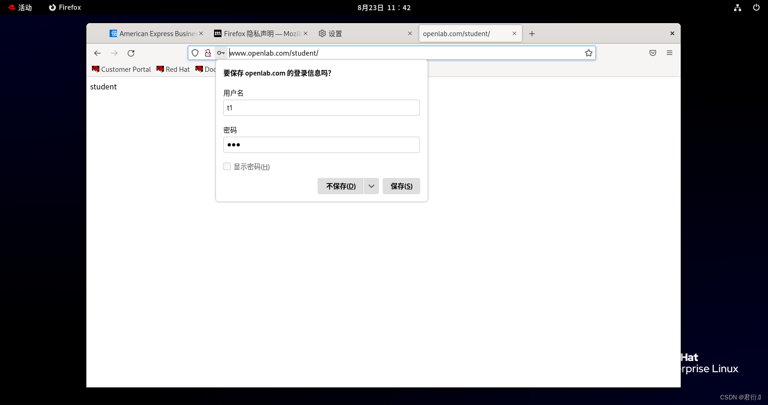Edit the 用户名 field containing t1

pyautogui.click(x=321, y=108)
